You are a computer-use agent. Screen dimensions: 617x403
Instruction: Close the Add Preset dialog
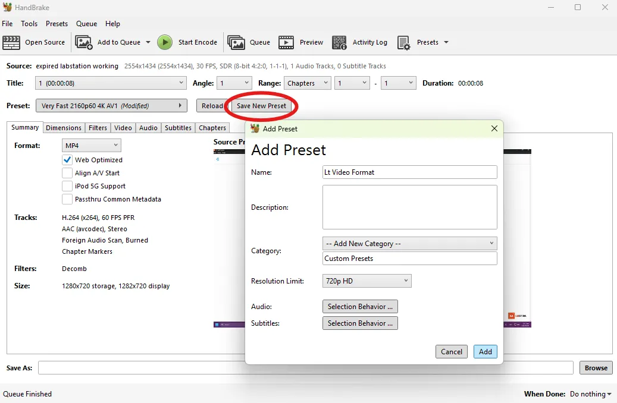pyautogui.click(x=494, y=128)
